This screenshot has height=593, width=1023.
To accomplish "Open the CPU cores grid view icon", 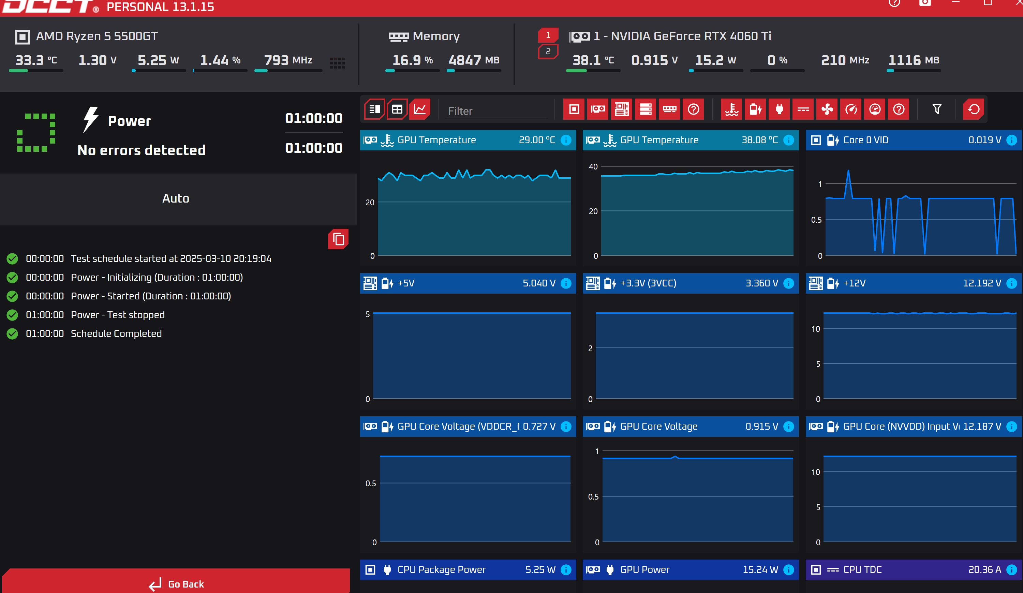I will [x=337, y=63].
